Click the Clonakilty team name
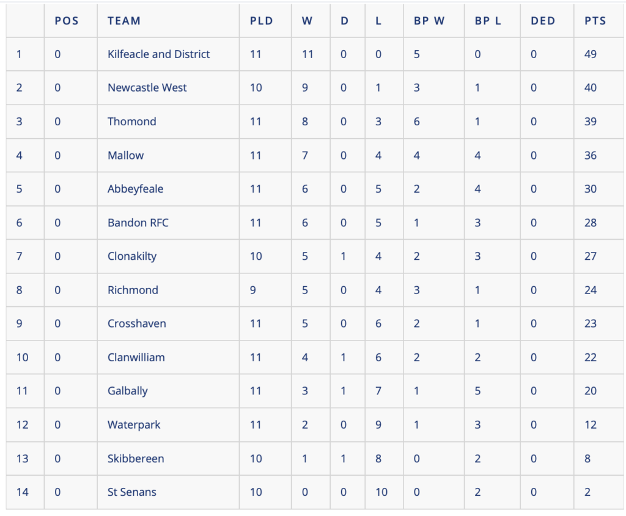The height and width of the screenshot is (516, 626). pos(131,256)
